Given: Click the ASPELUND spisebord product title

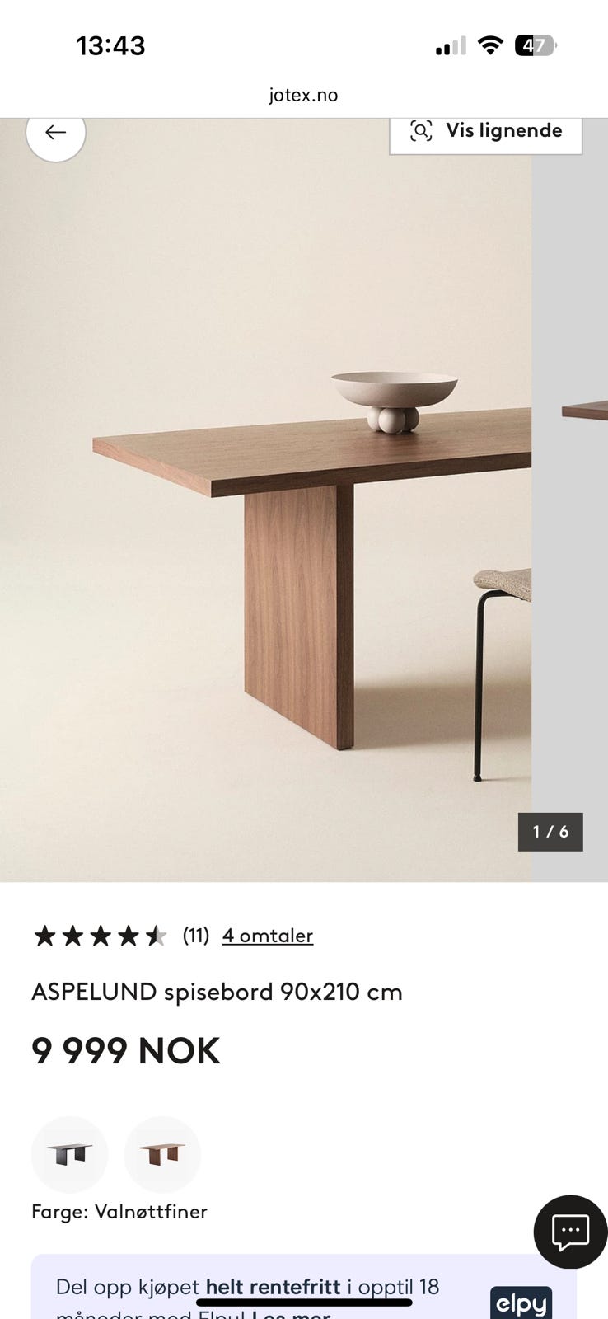Looking at the screenshot, I should click(x=217, y=992).
